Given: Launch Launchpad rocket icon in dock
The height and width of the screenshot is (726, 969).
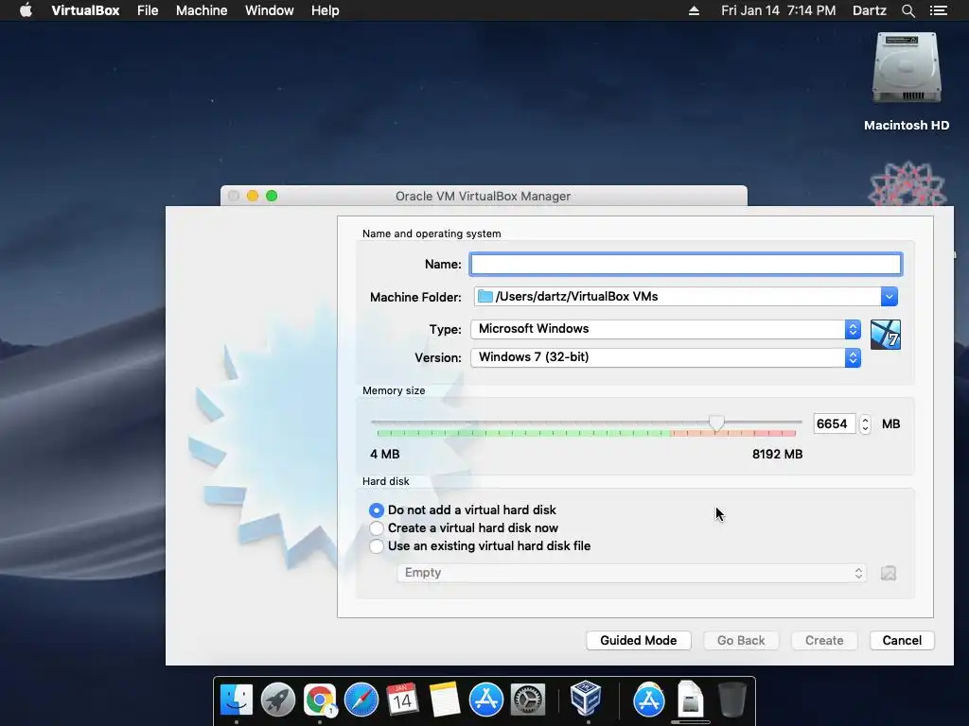Looking at the screenshot, I should pyautogui.click(x=278, y=700).
